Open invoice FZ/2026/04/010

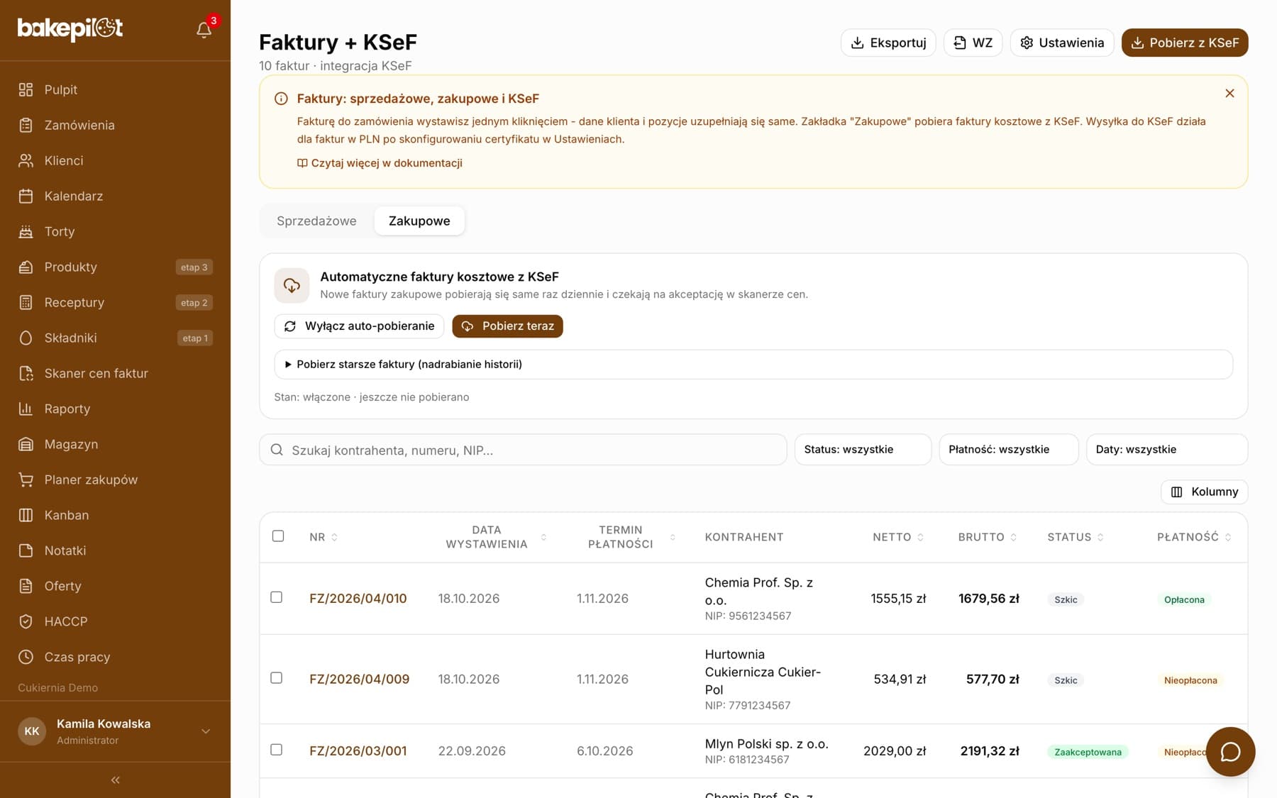click(358, 599)
